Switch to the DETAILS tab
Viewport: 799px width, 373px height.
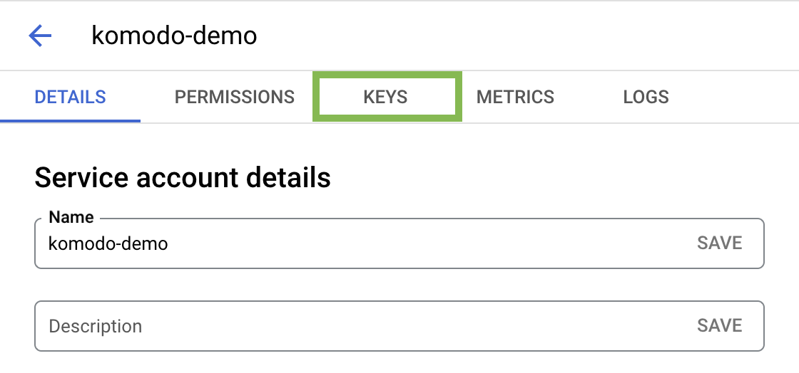(70, 98)
